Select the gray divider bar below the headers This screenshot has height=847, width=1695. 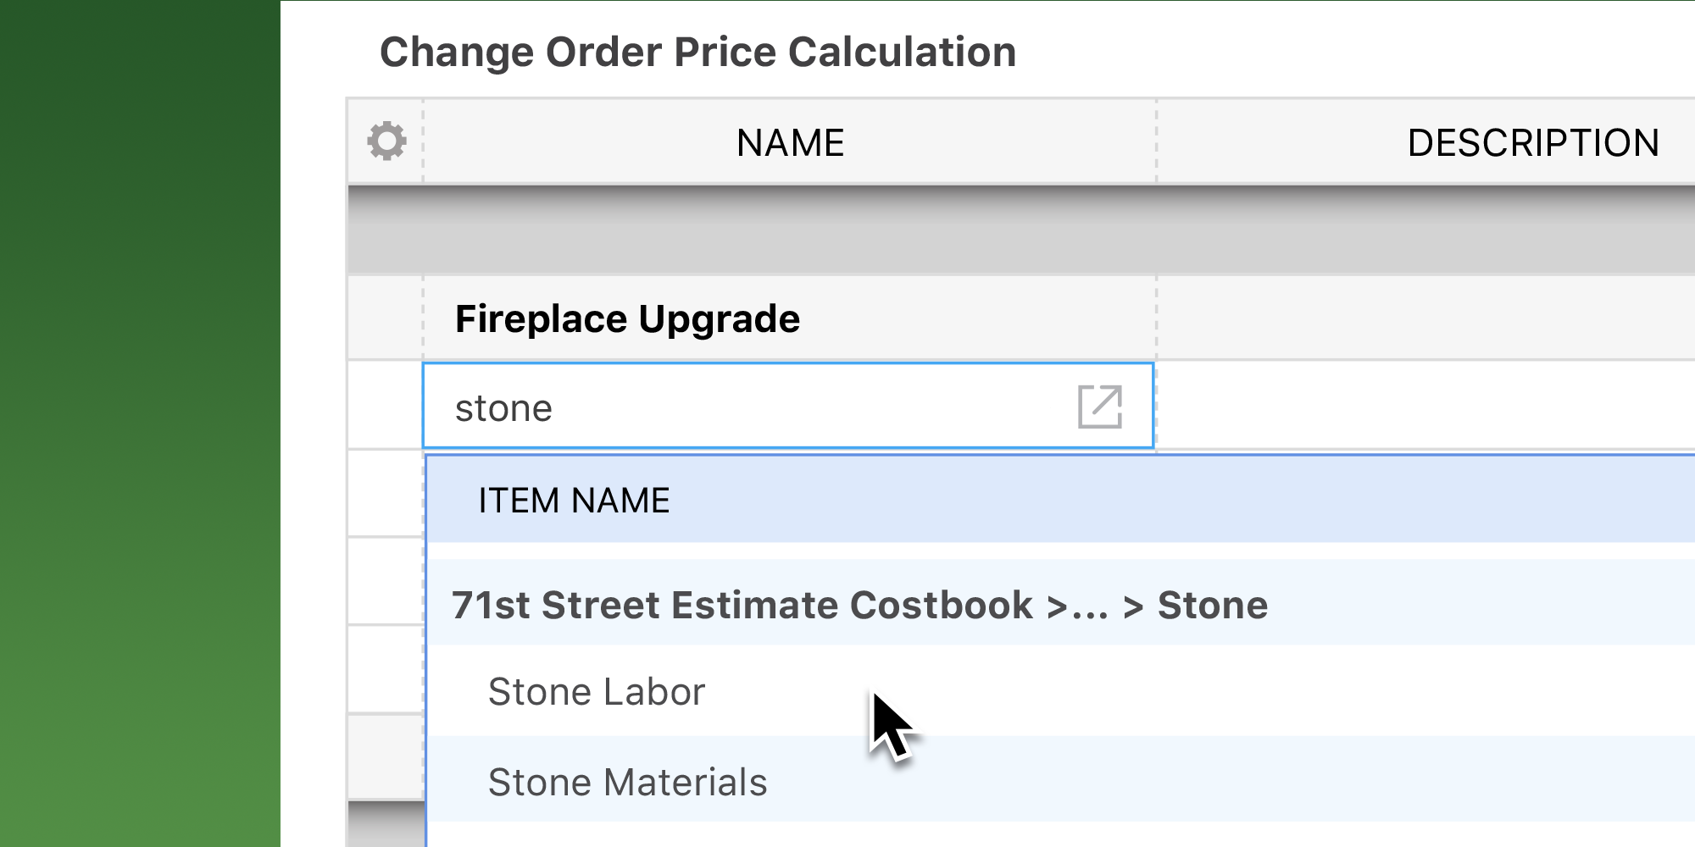tap(1017, 229)
